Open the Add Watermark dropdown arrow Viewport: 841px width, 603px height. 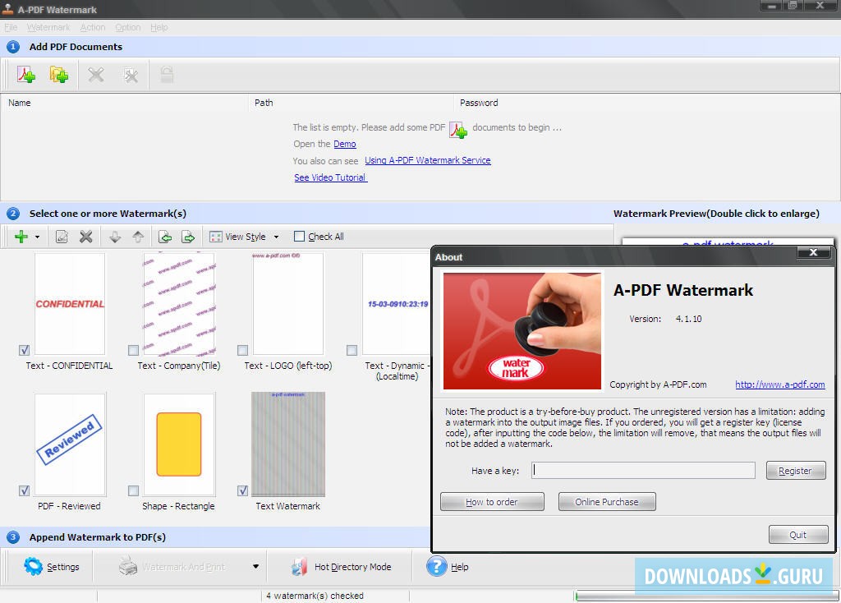point(37,237)
